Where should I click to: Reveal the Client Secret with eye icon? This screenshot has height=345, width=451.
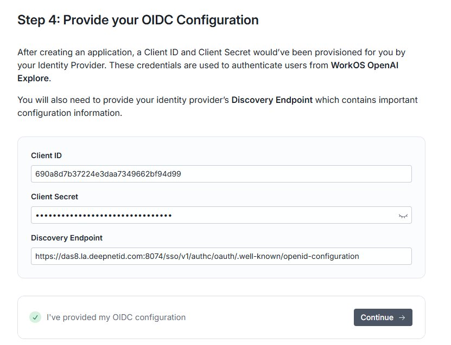(403, 216)
